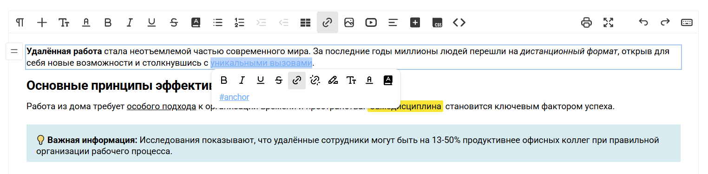The height and width of the screenshot is (174, 708).
Task: Open the table insert tool
Action: pos(305,22)
